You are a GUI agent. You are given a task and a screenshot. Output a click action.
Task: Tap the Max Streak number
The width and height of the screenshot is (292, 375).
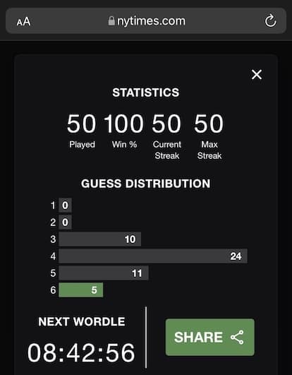click(x=209, y=124)
